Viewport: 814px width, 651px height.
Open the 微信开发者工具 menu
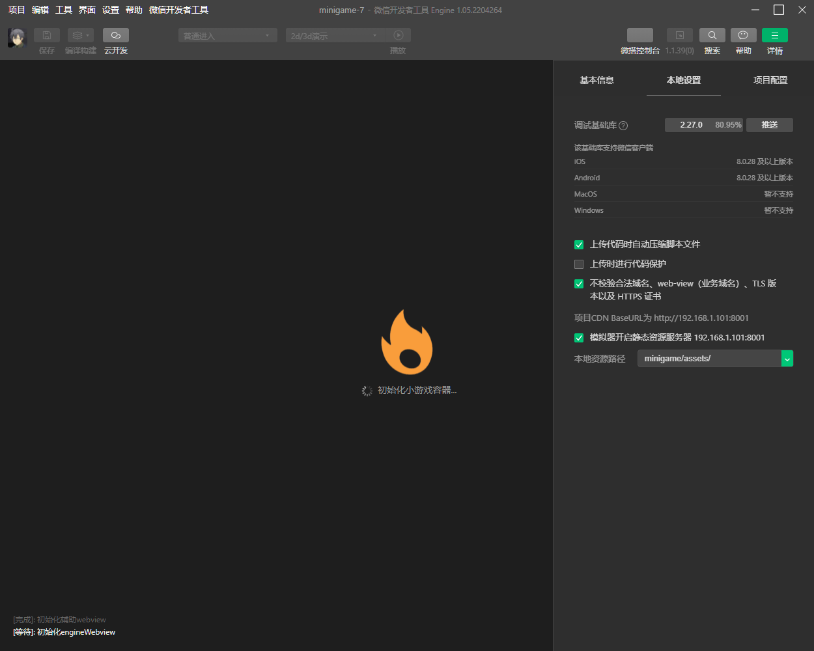point(179,10)
